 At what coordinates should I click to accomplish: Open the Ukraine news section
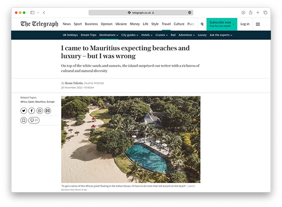coord(121,24)
